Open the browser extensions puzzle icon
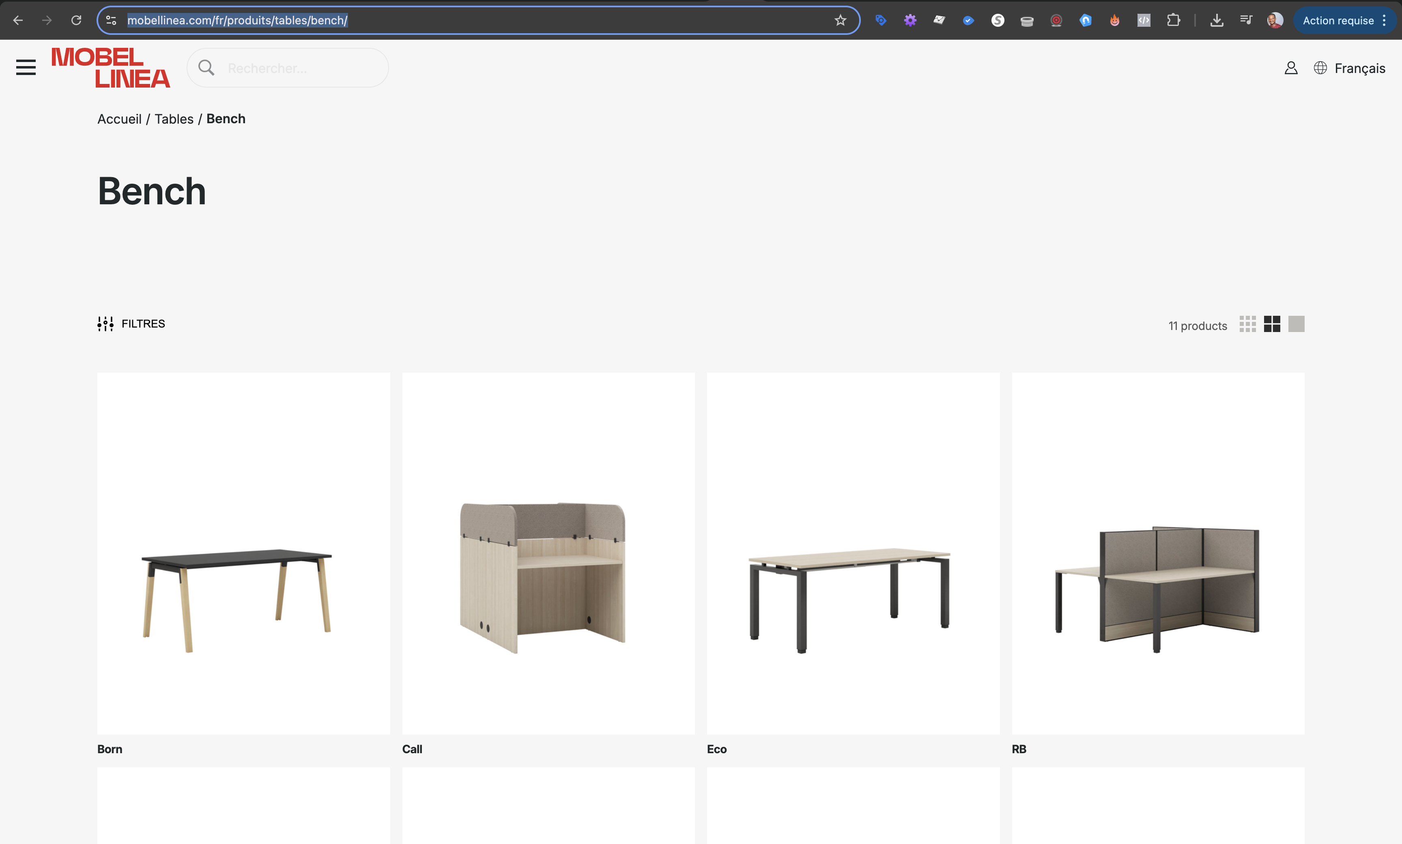This screenshot has height=844, width=1402. tap(1173, 21)
